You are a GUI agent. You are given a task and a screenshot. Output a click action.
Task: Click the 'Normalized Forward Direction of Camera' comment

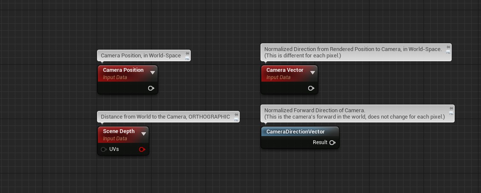315,111
